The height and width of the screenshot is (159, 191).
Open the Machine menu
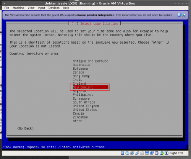(x=18, y=8)
